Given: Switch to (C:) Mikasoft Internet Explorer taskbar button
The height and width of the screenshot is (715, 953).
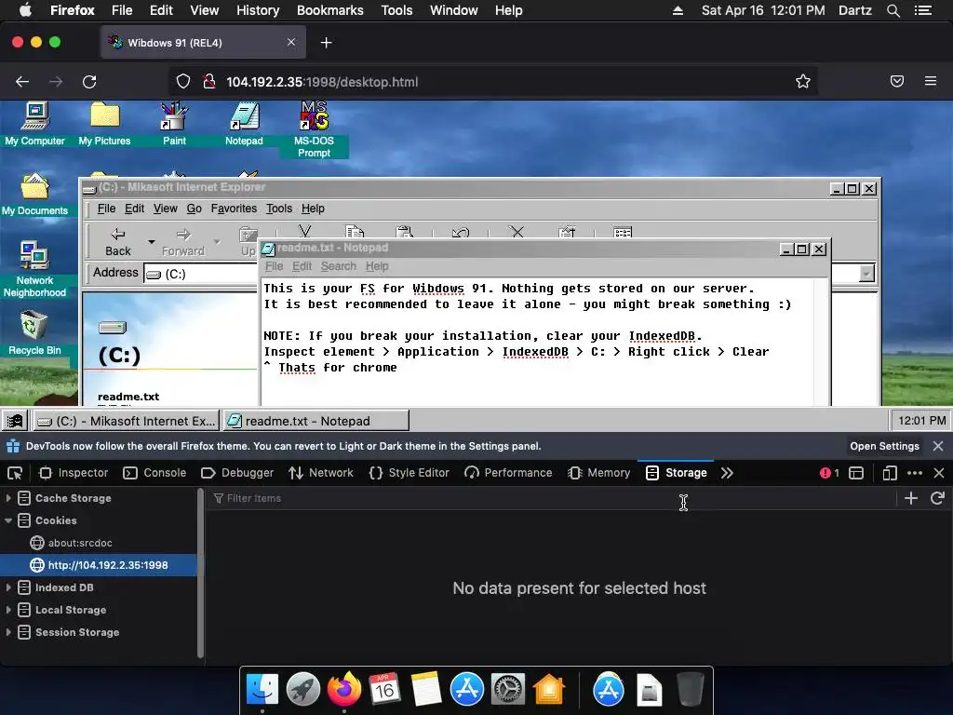Looking at the screenshot, I should [126, 421].
